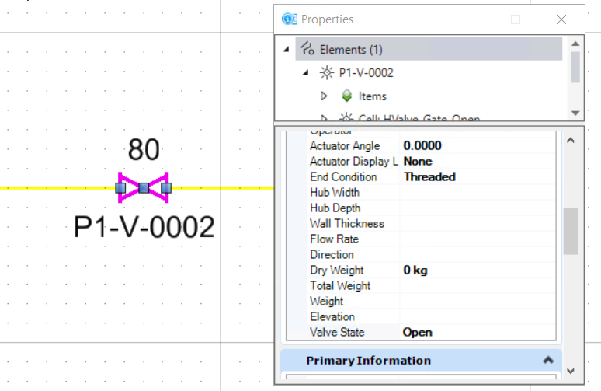Click the valve's right end handle
This screenshot has height=391, width=601.
coord(165,188)
